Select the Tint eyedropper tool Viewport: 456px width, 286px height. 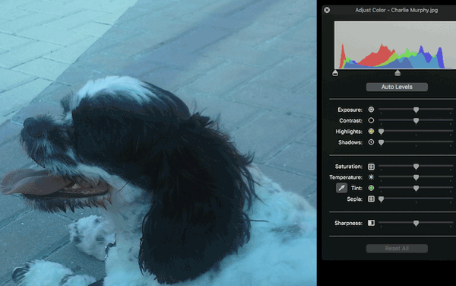click(342, 188)
